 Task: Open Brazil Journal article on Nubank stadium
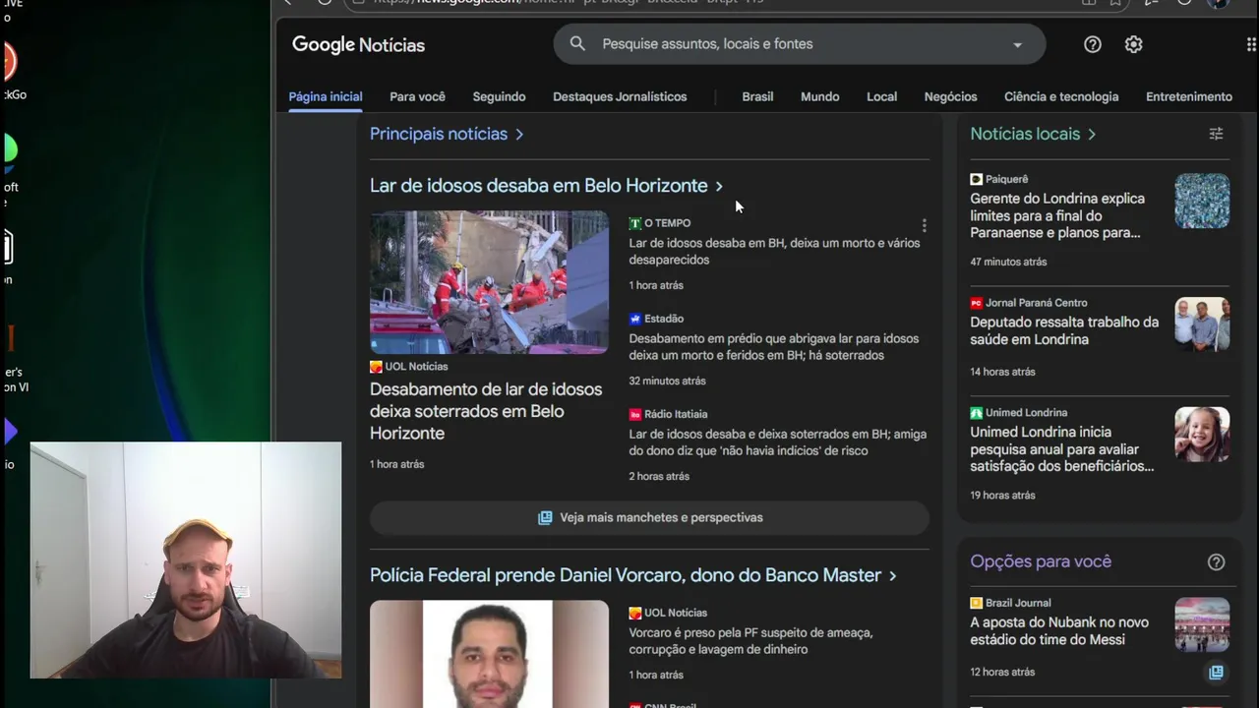(1059, 630)
